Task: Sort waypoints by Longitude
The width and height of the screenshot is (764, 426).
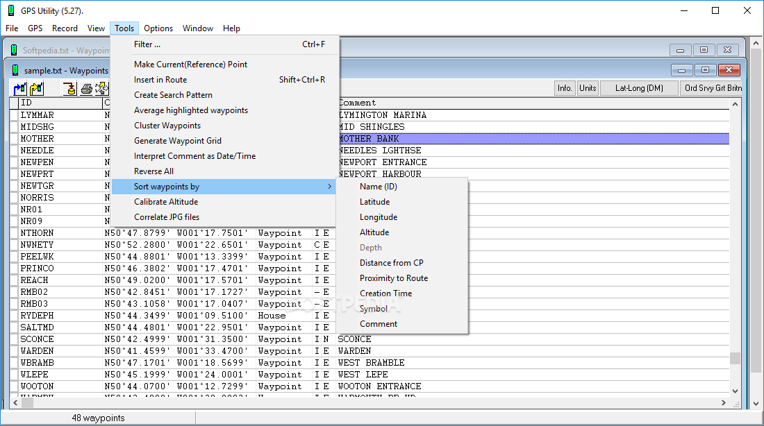Action: [x=402, y=217]
